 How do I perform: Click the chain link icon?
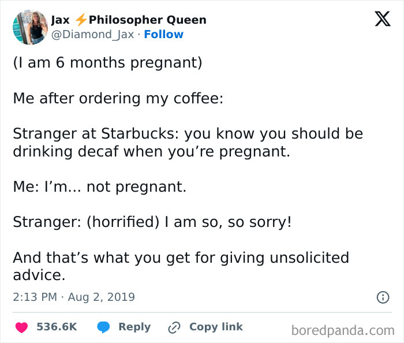coord(174,327)
